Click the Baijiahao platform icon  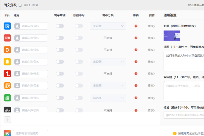pyautogui.click(x=7, y=26)
